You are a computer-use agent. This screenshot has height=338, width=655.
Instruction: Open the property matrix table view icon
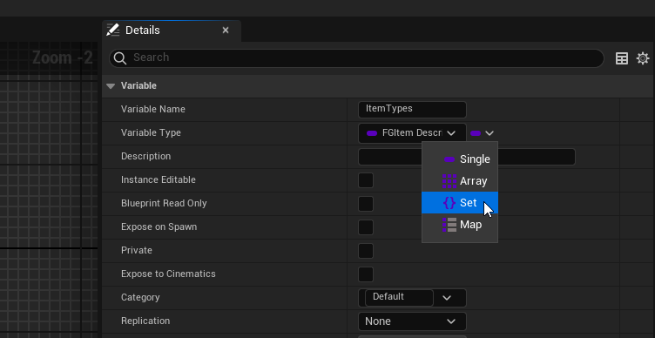point(622,58)
